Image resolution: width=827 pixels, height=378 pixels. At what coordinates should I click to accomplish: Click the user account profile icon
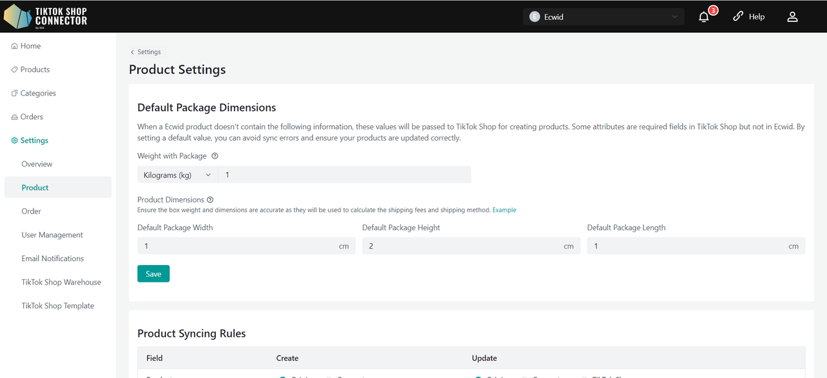pos(792,17)
